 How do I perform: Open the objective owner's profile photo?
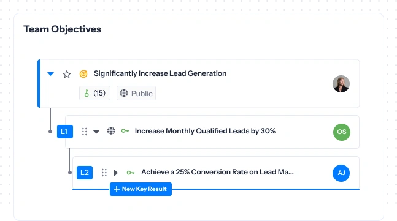[341, 84]
